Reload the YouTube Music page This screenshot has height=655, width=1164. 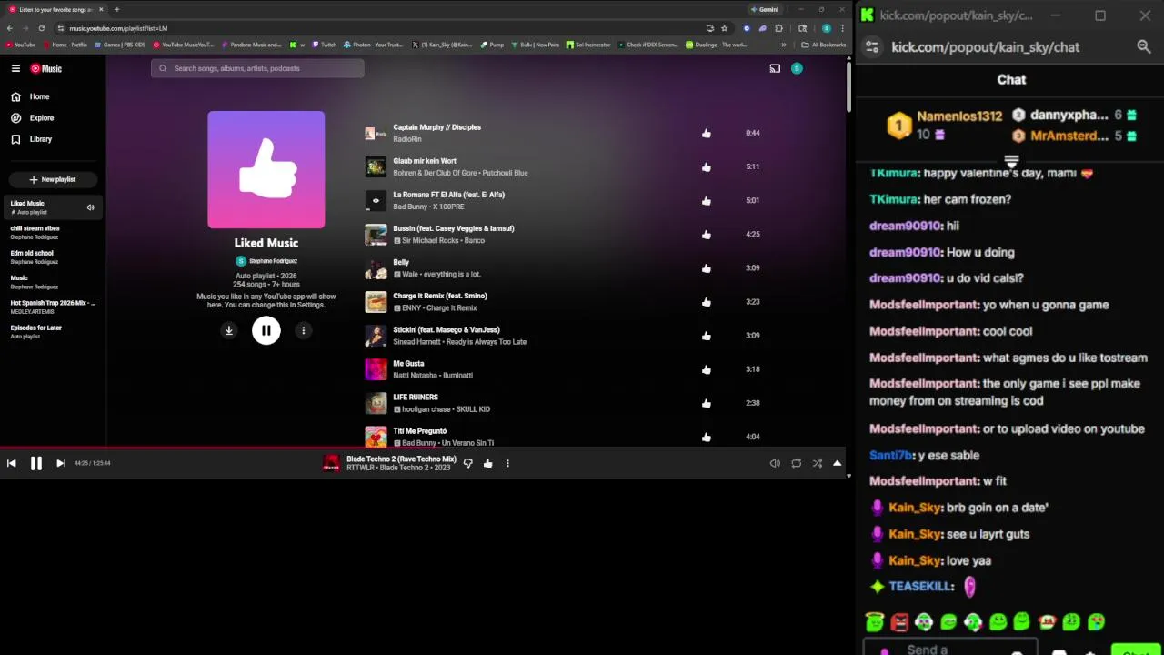click(x=41, y=28)
